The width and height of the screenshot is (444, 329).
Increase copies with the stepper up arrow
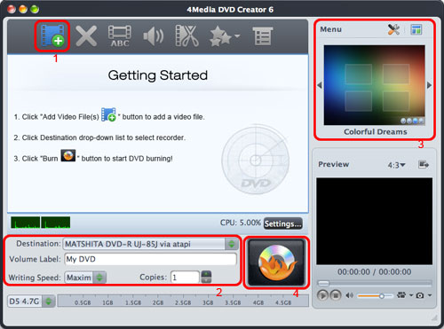(x=206, y=274)
